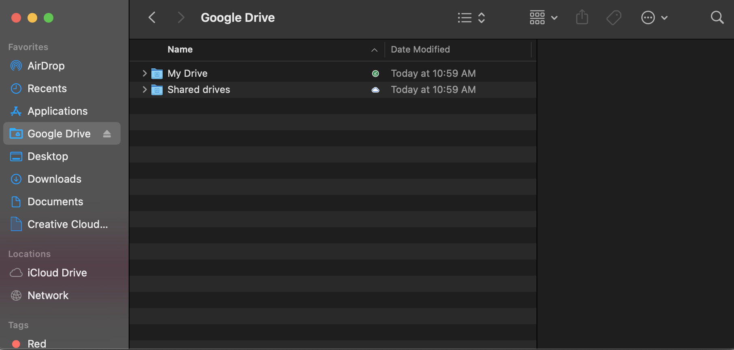
Task: Select the Shared drives folder icon
Action: pyautogui.click(x=157, y=90)
